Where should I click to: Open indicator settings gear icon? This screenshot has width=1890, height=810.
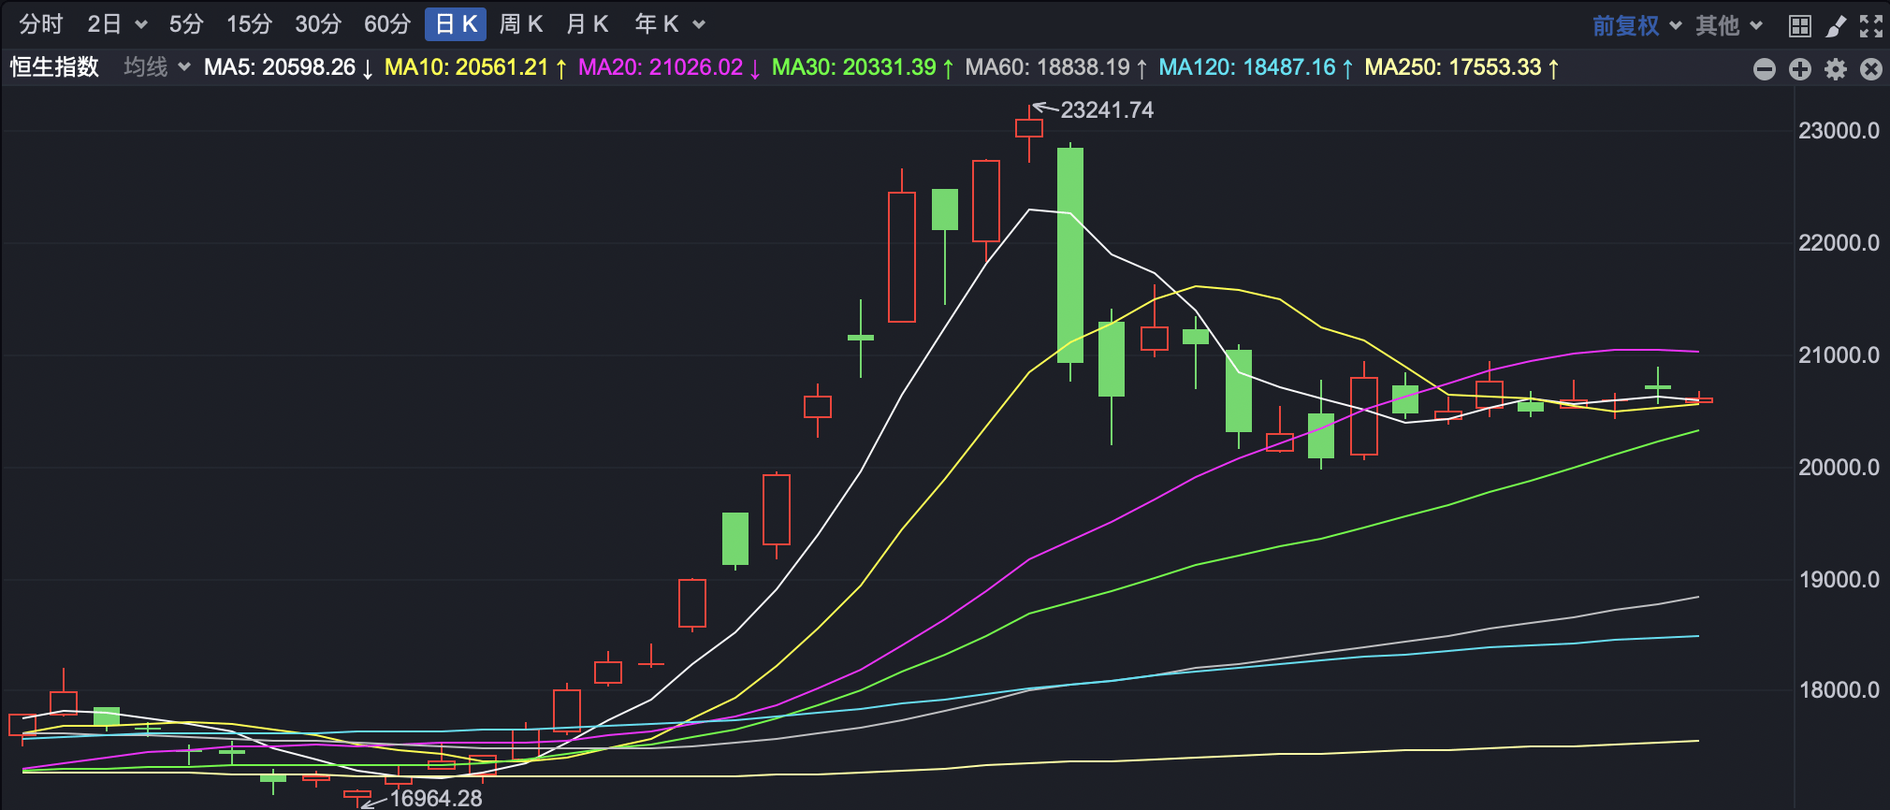1836,69
